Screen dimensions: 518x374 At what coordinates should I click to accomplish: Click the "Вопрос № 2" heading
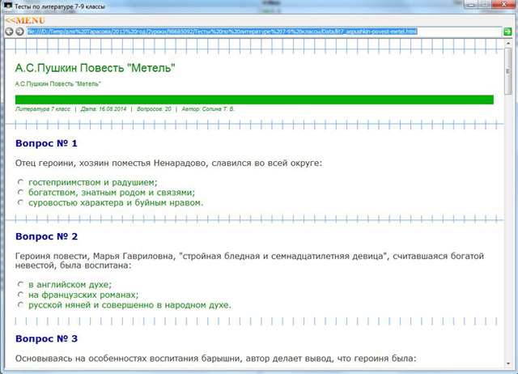46,236
